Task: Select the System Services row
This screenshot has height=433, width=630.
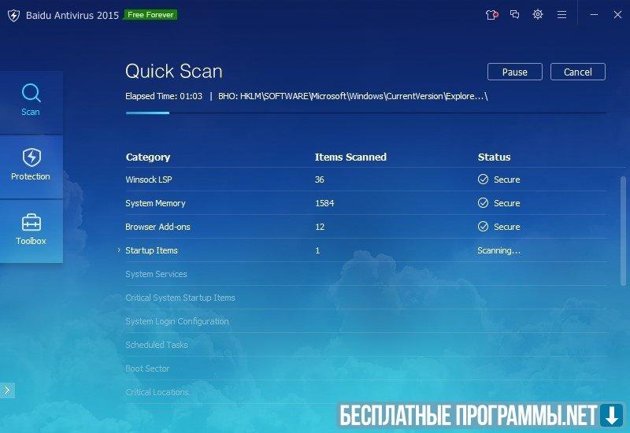Action: (365, 274)
